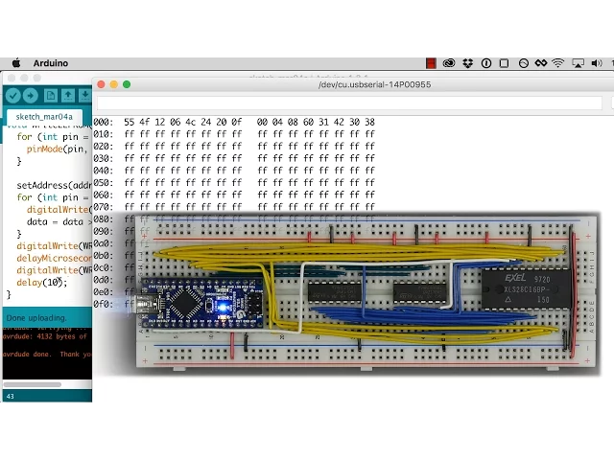Click hex value '55' at address 000
This screenshot has height=460, width=614.
pyautogui.click(x=129, y=122)
